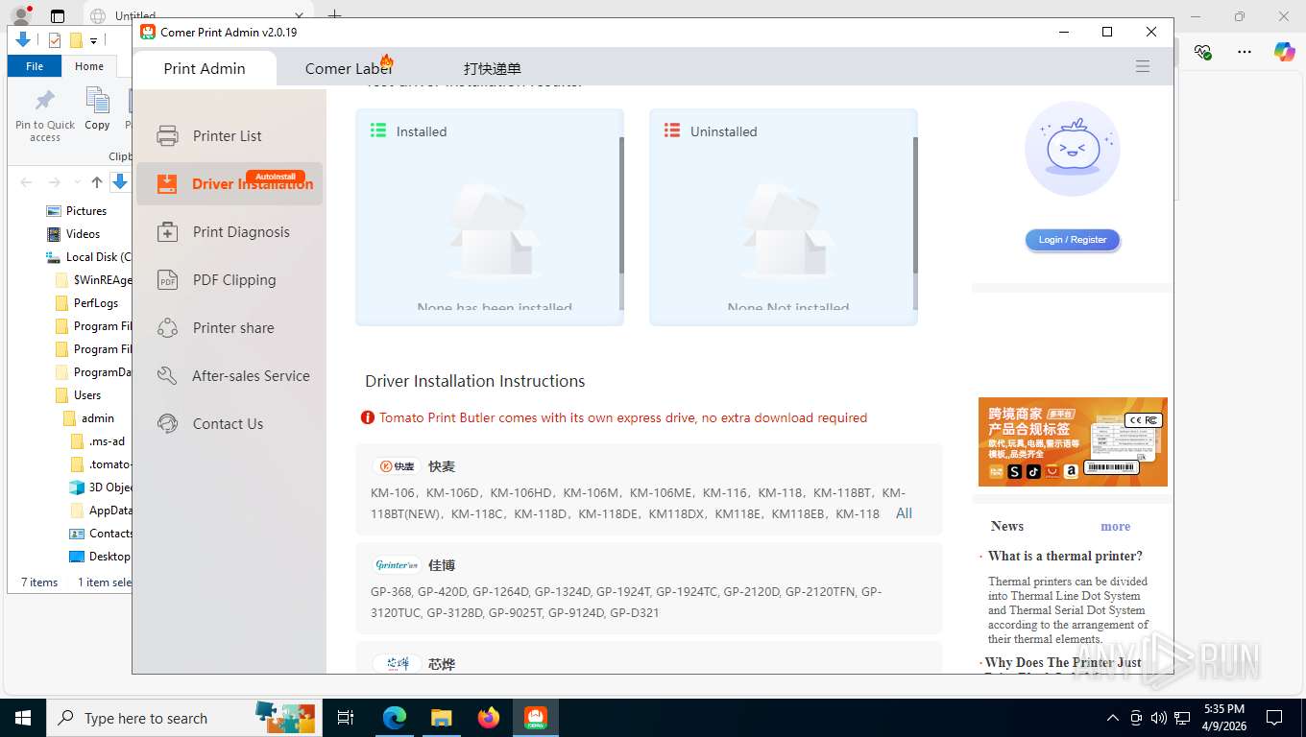
Task: Click Installed panel scrollbar
Action: [621, 206]
